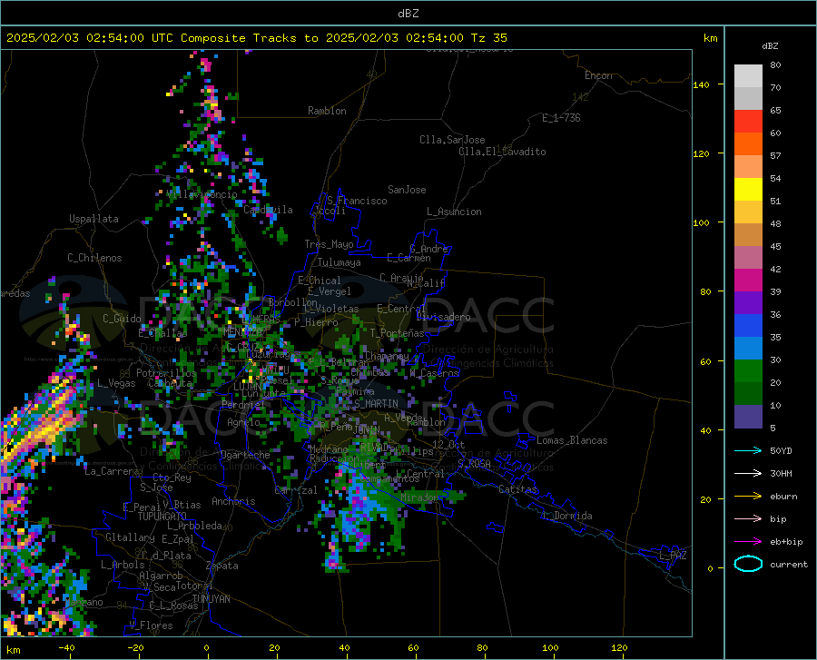This screenshot has width=817, height=660.
Task: Click the 'Mirador' map label
Action: (x=419, y=497)
